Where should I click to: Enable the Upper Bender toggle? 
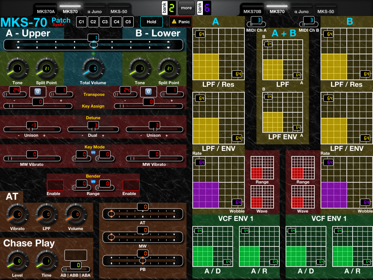point(55,185)
